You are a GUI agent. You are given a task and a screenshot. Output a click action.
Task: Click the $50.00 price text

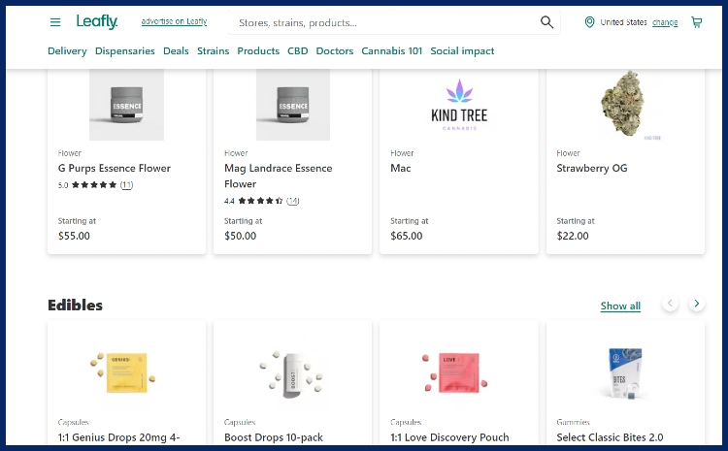[240, 236]
